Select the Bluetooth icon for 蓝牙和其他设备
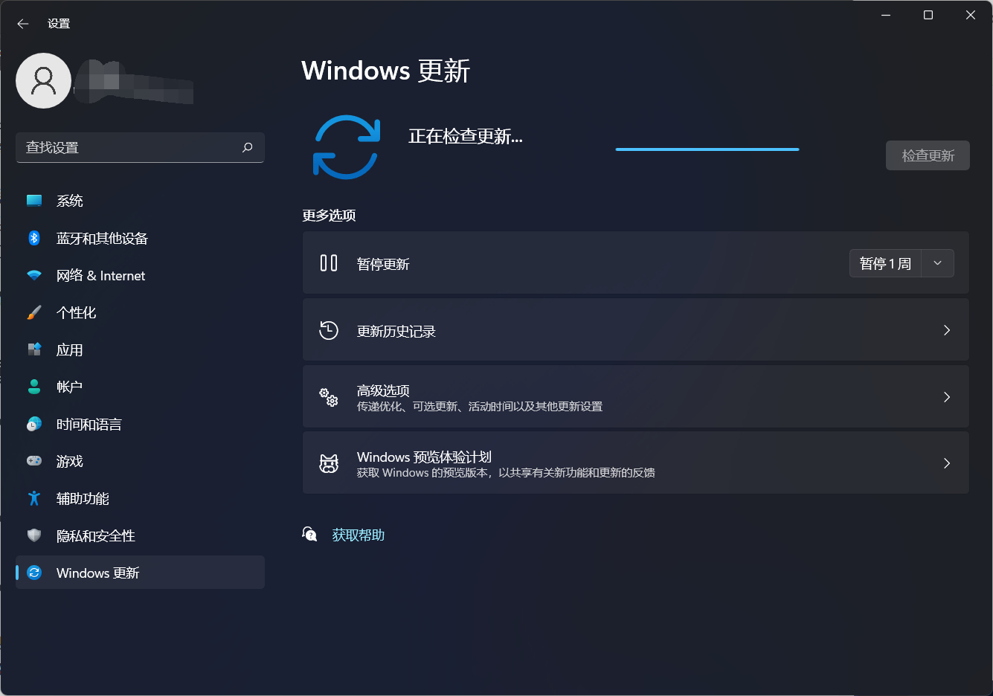This screenshot has height=696, width=993. pyautogui.click(x=34, y=238)
